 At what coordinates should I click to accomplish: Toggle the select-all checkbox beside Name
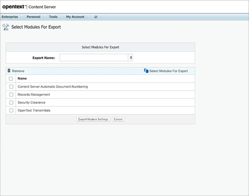coord(11,79)
